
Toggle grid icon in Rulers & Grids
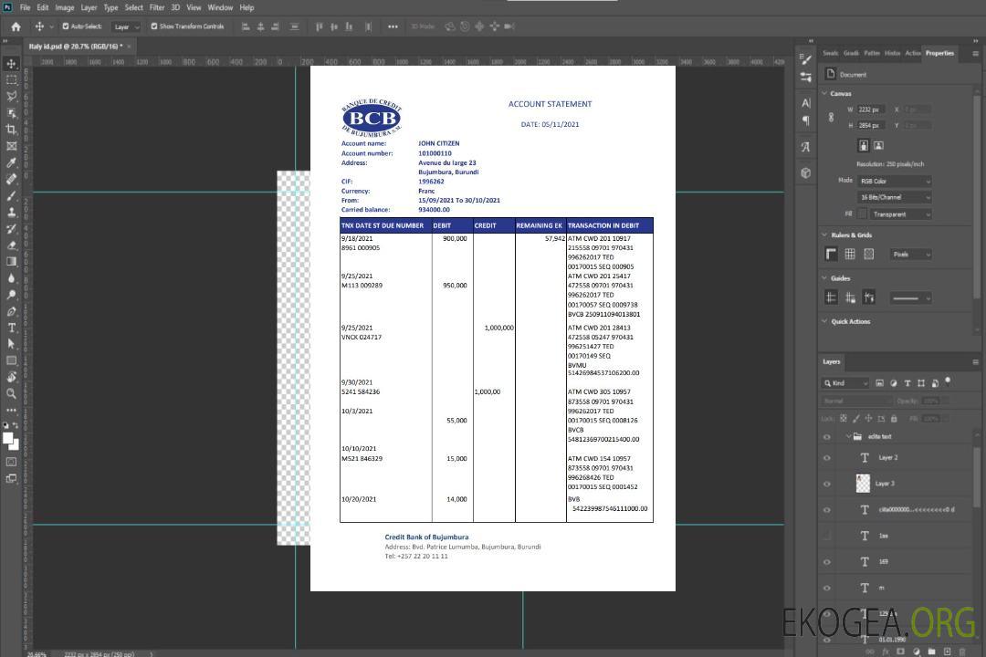(850, 254)
